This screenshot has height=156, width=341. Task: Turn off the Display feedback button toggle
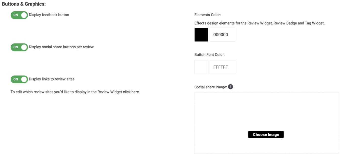[x=19, y=15]
